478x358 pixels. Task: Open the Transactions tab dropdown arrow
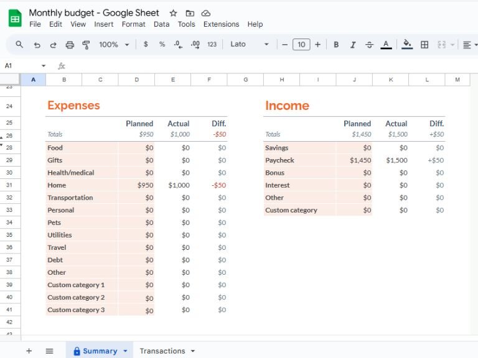193,351
